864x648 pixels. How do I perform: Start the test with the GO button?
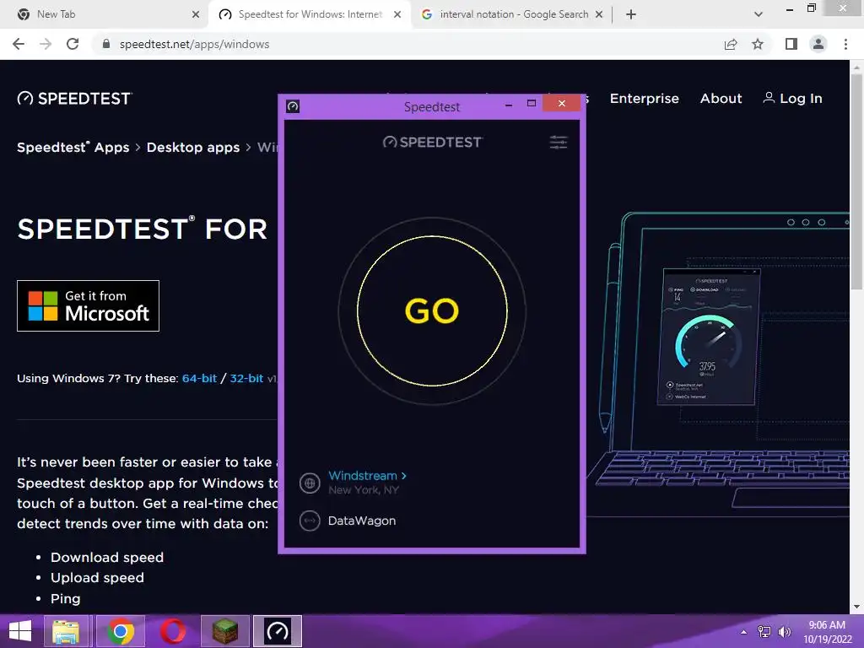(x=432, y=310)
